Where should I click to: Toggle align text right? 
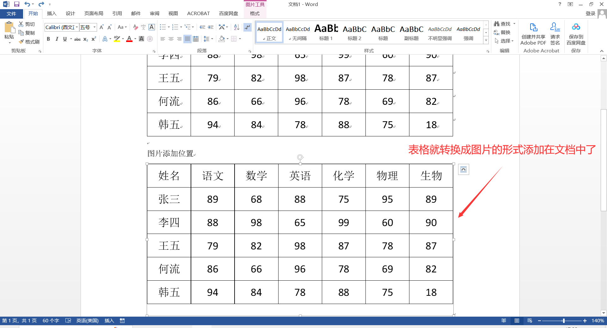coord(179,39)
